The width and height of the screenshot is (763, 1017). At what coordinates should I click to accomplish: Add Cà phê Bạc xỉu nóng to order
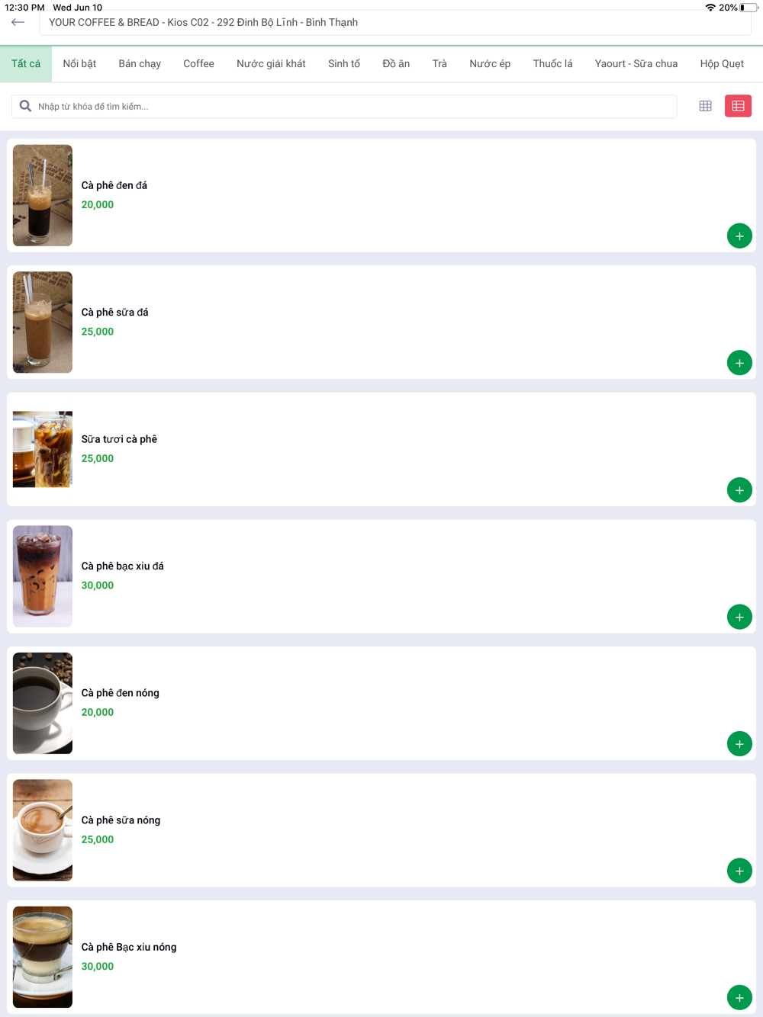click(x=739, y=998)
